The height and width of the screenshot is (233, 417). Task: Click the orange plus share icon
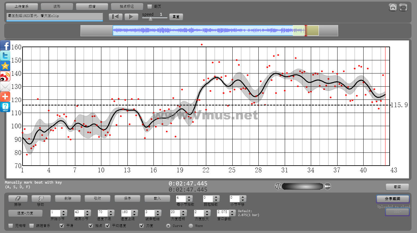click(5, 97)
